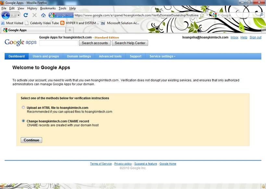Click the Most Visited bookmark icon

pyautogui.click(x=3, y=23)
